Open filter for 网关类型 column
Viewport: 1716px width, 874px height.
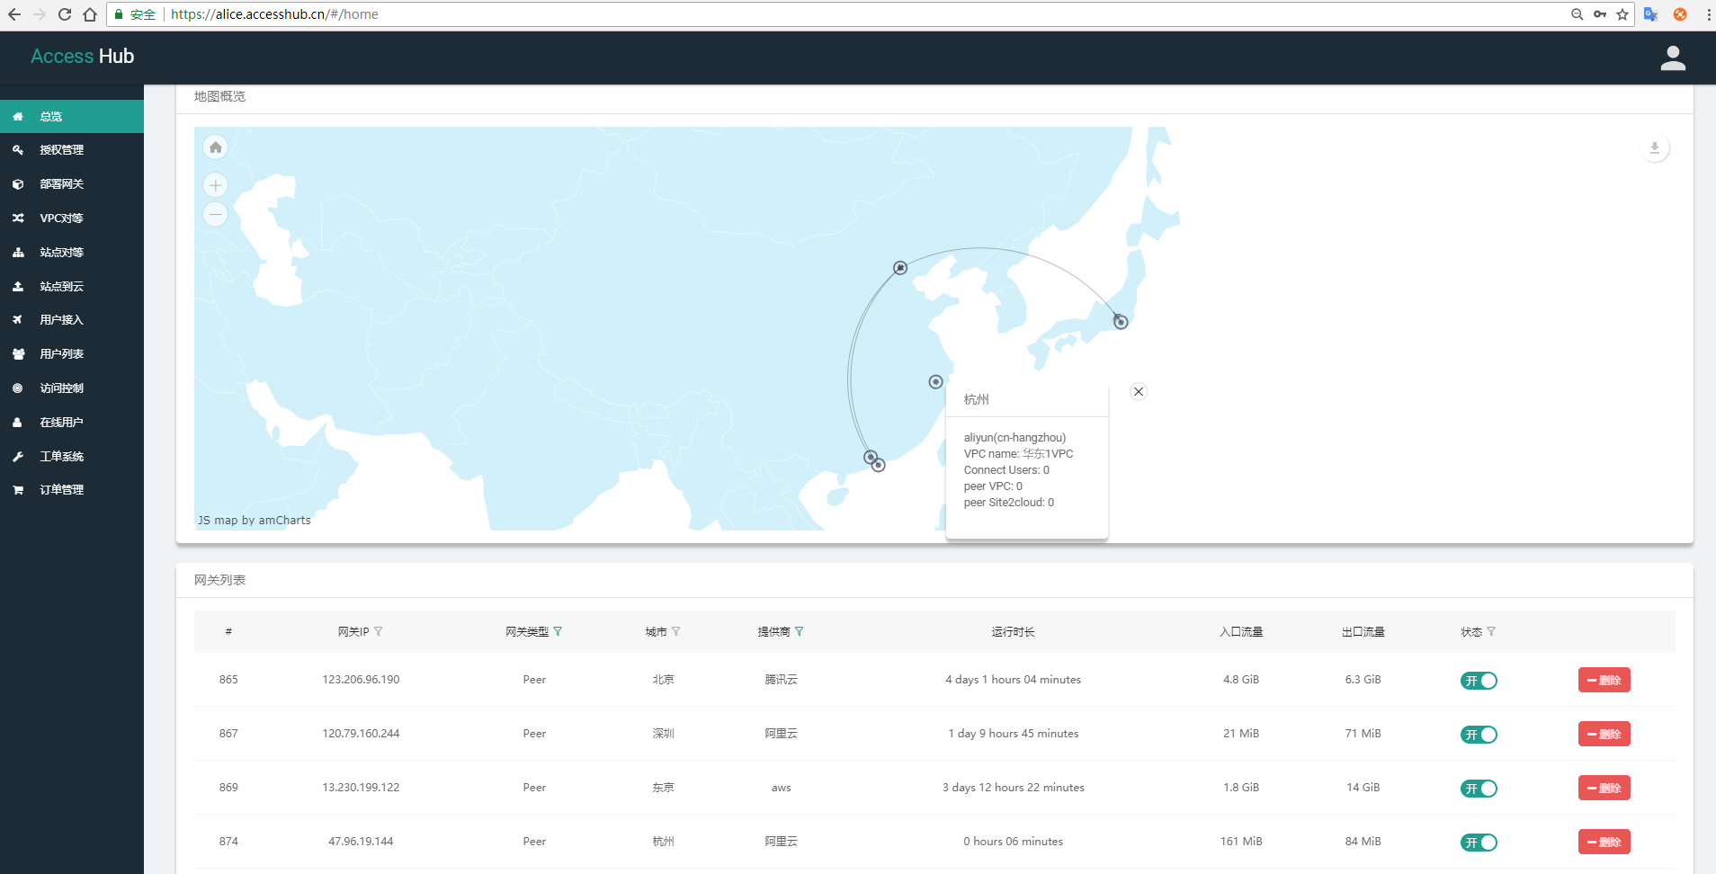[558, 631]
